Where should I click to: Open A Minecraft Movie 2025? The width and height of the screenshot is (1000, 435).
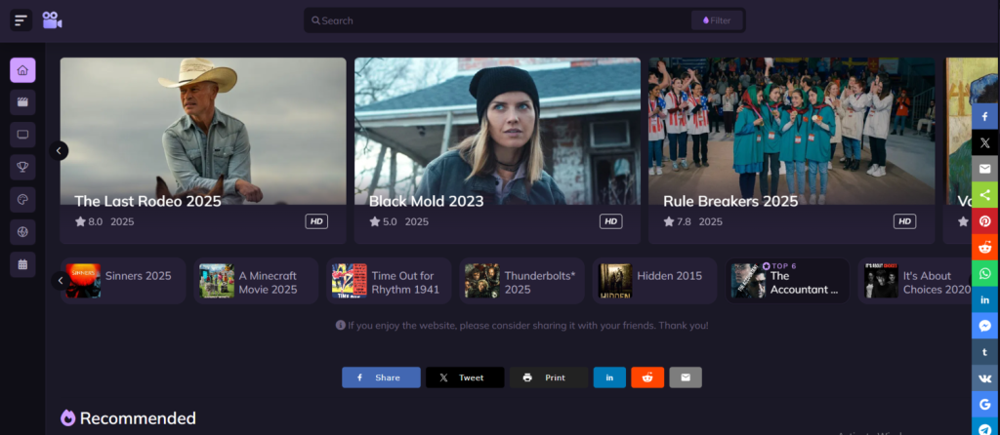[x=256, y=281]
